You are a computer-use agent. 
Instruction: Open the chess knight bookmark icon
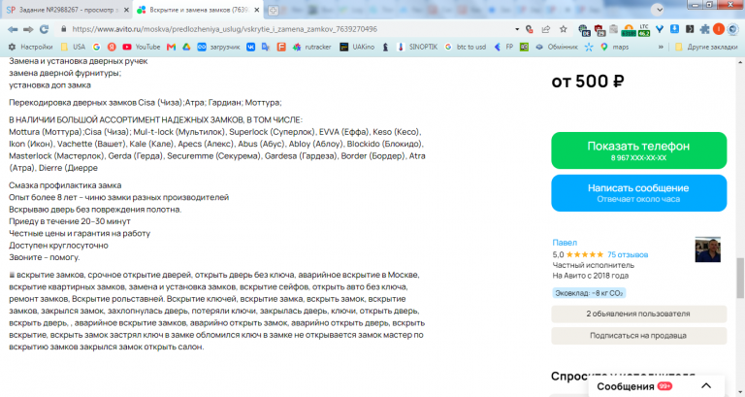point(385,47)
